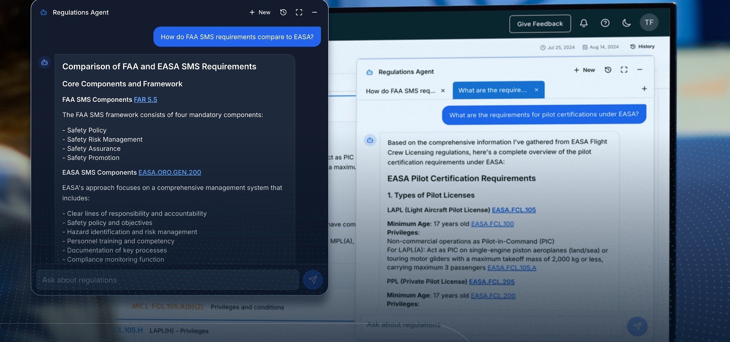Focus the light panel's Ask about regulations field
730x342 pixels.
coord(491,325)
